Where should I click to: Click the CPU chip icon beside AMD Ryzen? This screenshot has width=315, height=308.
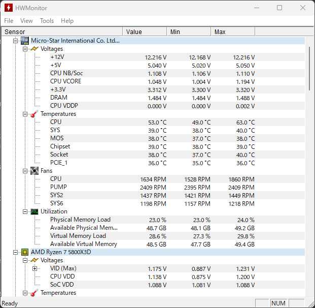click(24, 252)
